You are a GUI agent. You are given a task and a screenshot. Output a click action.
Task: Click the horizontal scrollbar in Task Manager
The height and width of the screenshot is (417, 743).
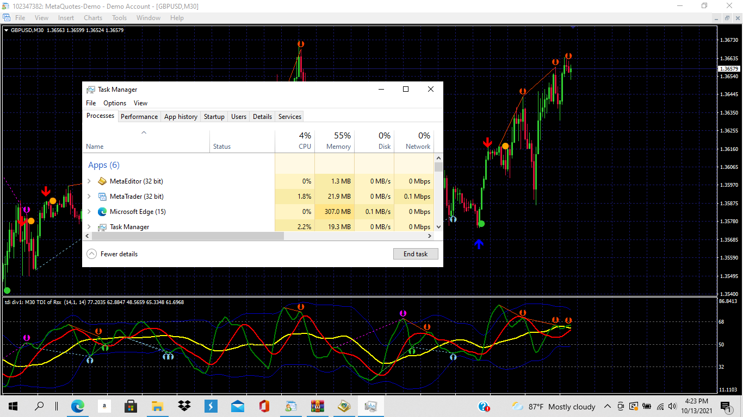[188, 236]
